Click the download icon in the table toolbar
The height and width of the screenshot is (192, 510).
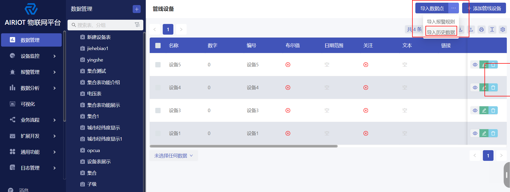point(461,29)
